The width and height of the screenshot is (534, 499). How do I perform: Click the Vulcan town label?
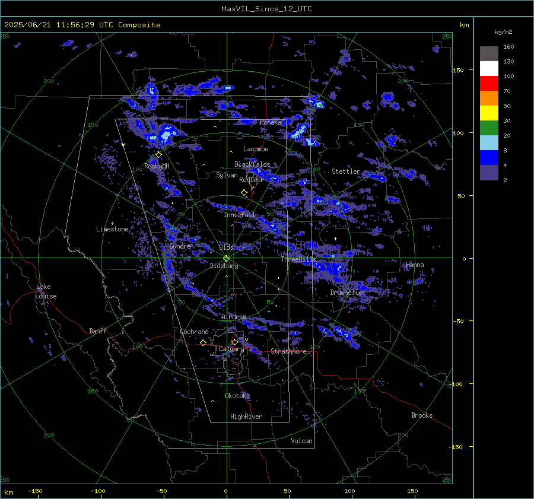click(302, 441)
